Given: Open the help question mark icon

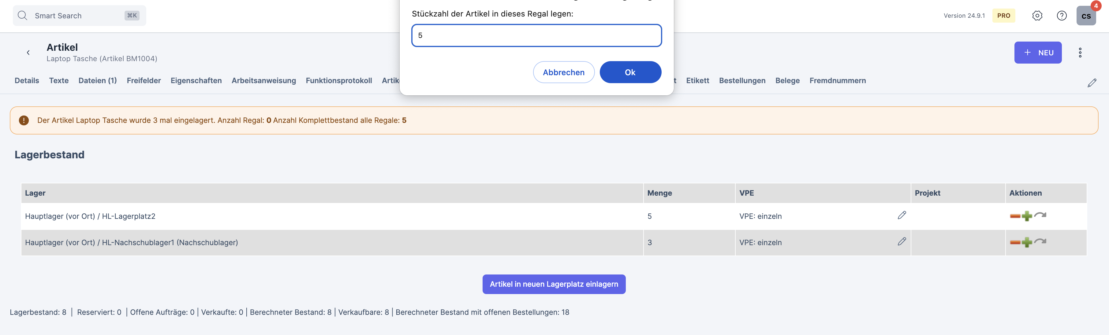Looking at the screenshot, I should tap(1062, 16).
